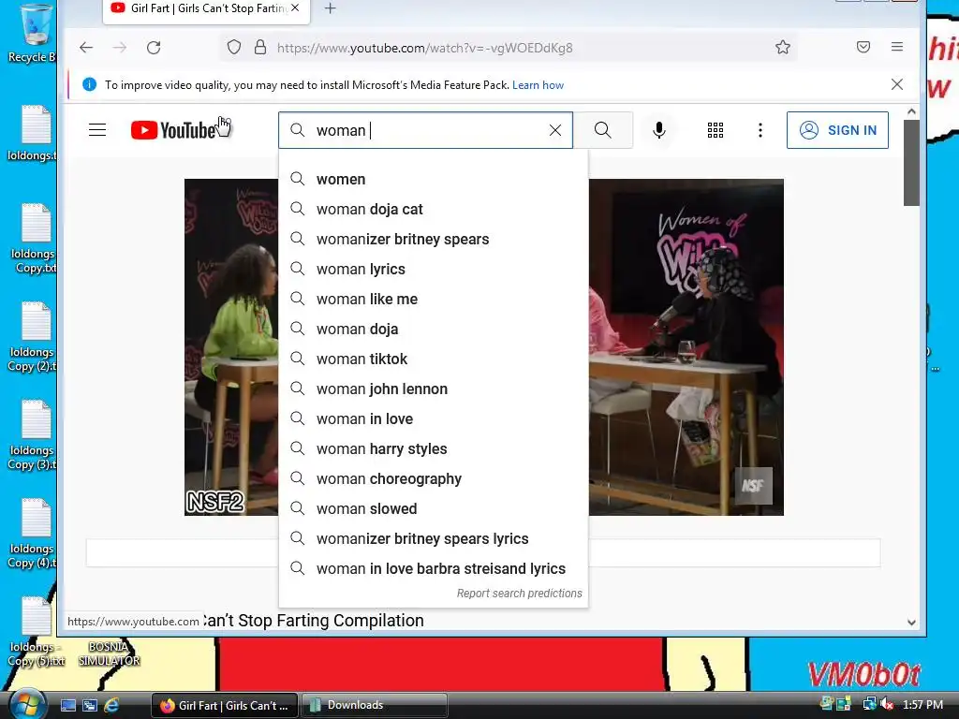Go to YouTube home via logo
The height and width of the screenshot is (719, 959).
(x=173, y=129)
